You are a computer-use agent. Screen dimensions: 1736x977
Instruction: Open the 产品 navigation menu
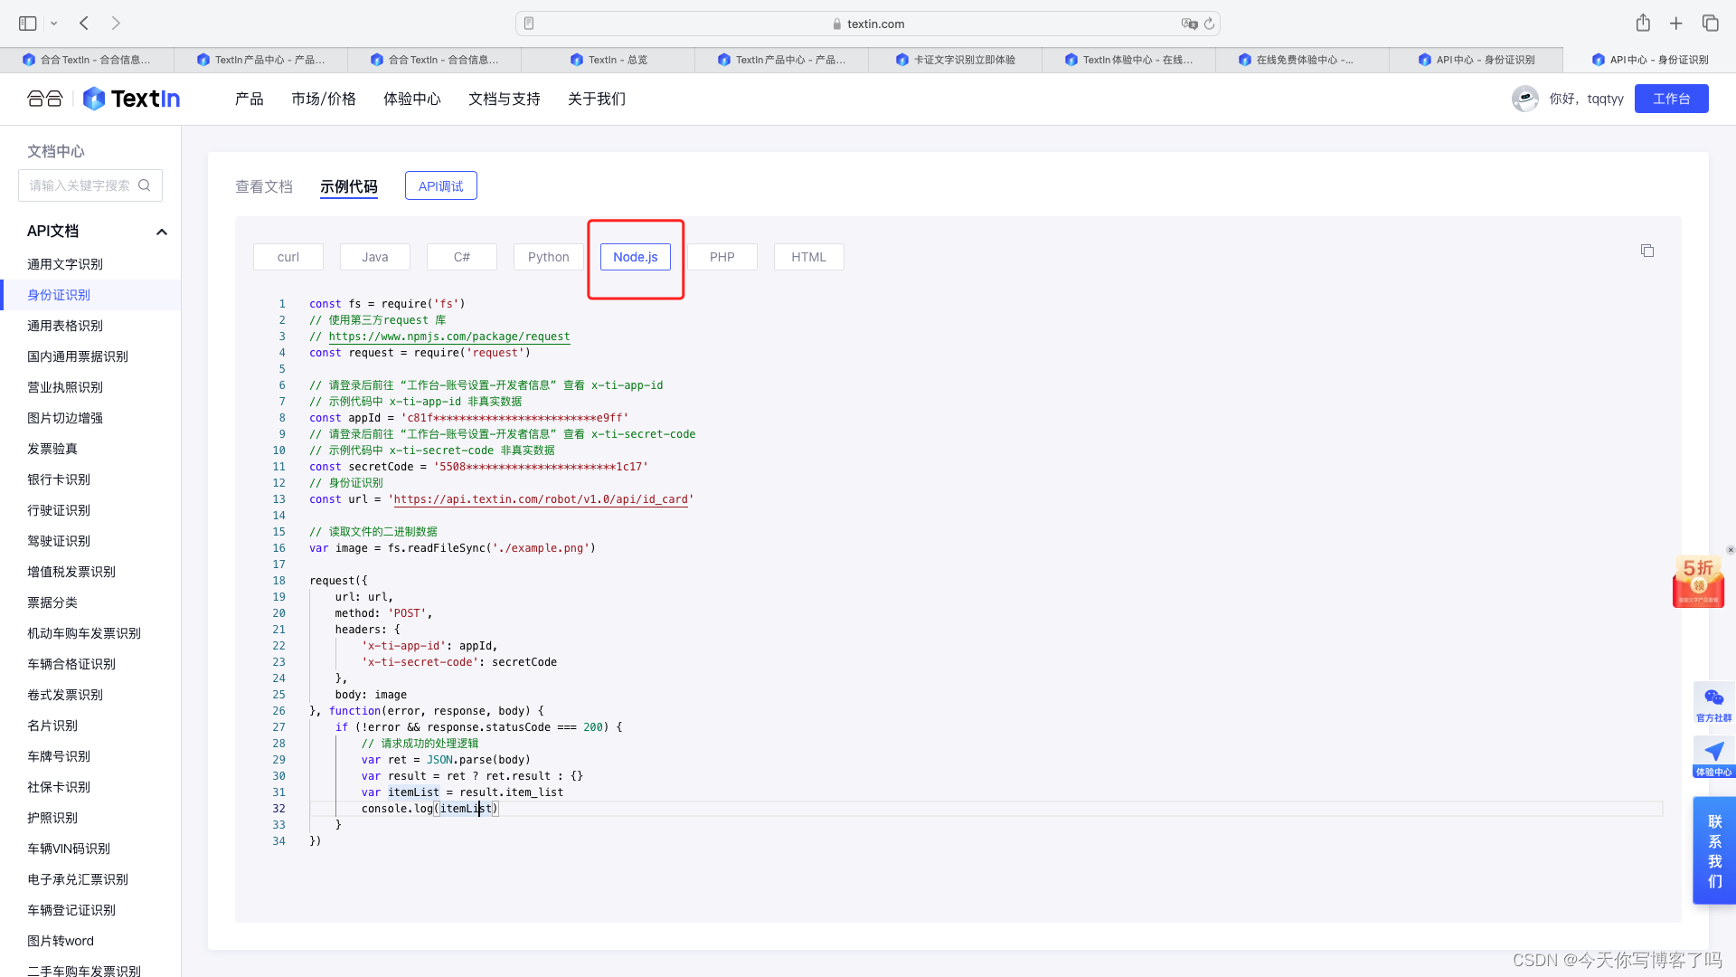tap(249, 99)
